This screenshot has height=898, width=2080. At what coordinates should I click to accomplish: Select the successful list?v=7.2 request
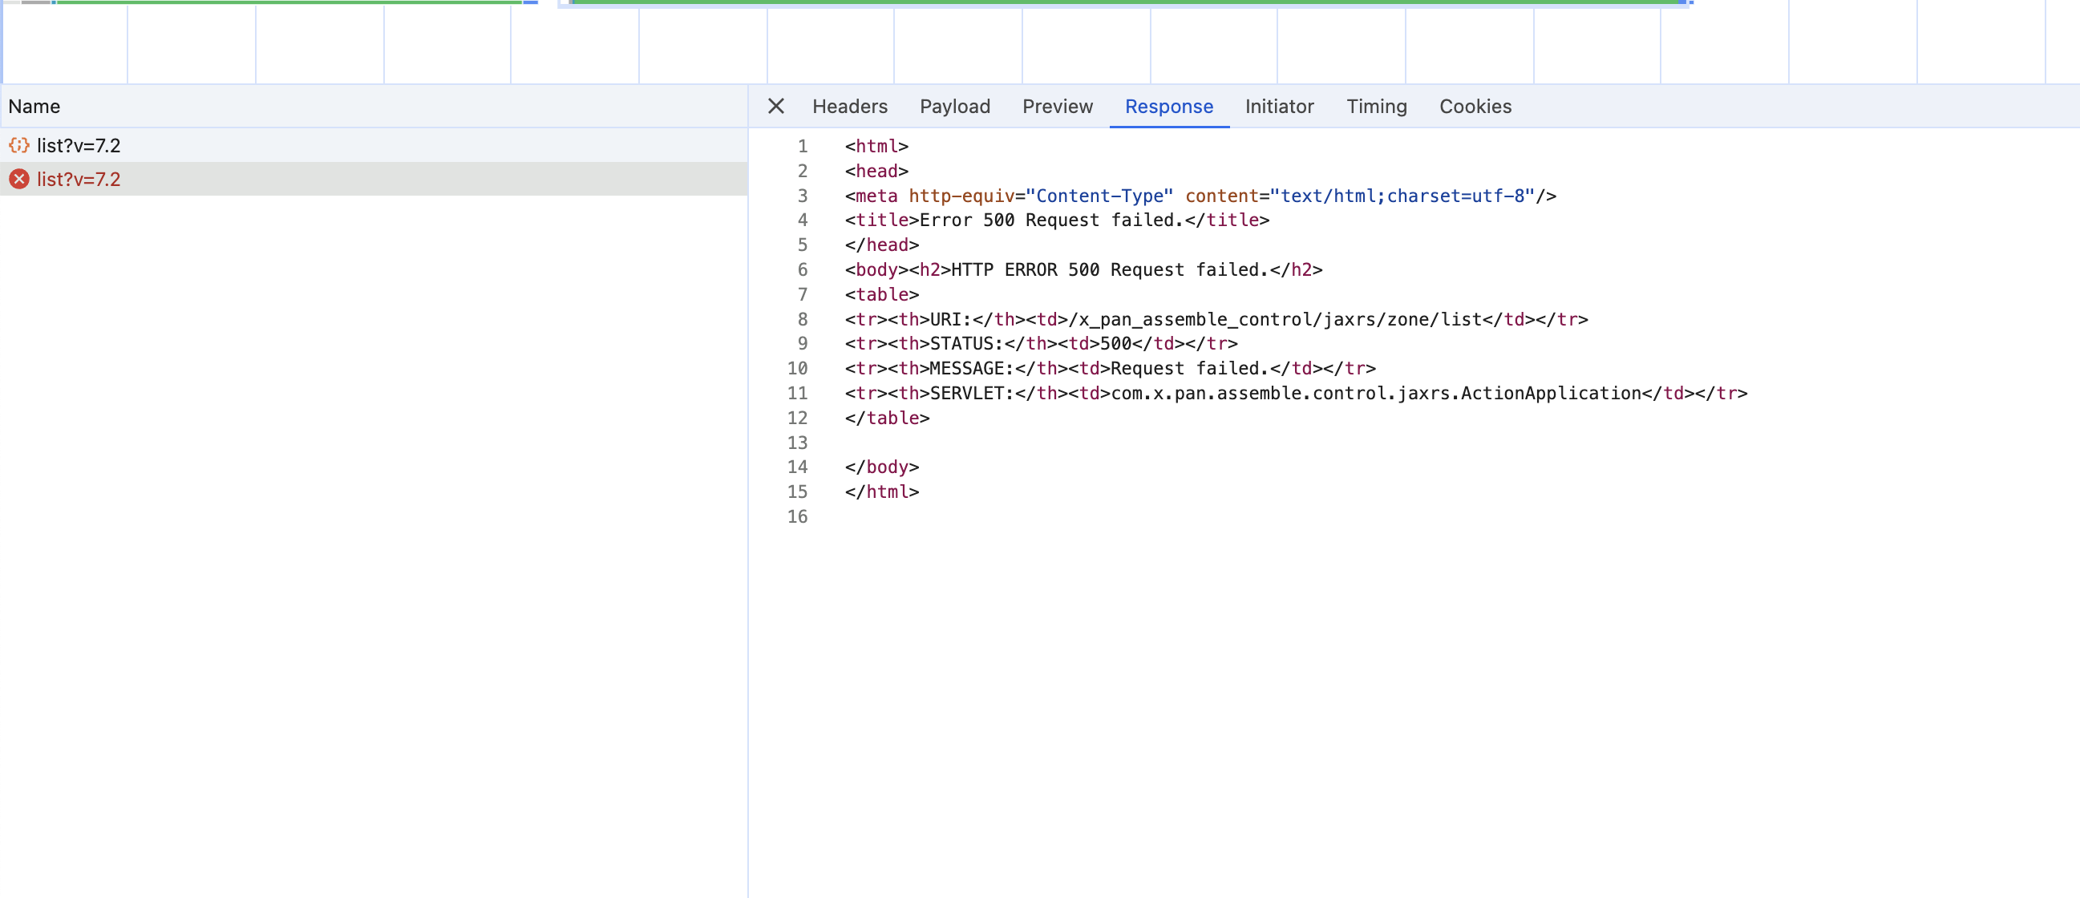point(79,145)
